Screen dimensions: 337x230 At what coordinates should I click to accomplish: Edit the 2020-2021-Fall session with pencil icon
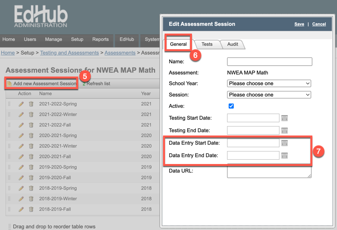coord(21,157)
